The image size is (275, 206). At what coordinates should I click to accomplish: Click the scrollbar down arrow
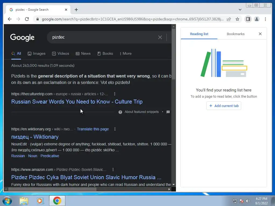[173, 185]
